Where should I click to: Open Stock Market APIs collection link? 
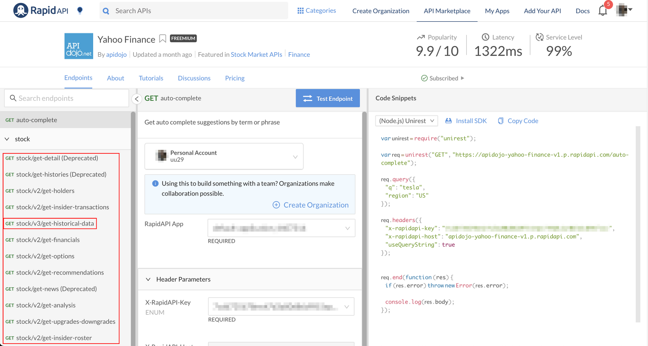click(256, 54)
